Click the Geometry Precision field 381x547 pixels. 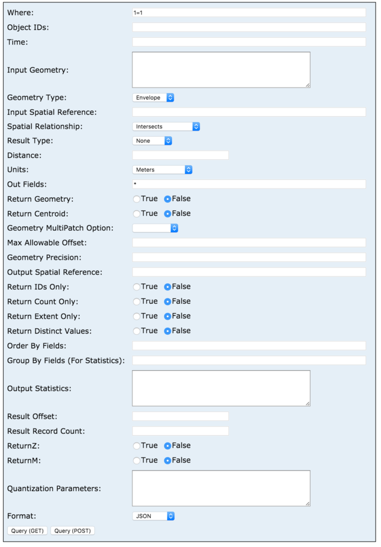249,257
